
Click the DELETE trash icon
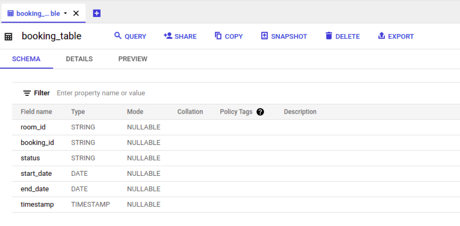328,36
